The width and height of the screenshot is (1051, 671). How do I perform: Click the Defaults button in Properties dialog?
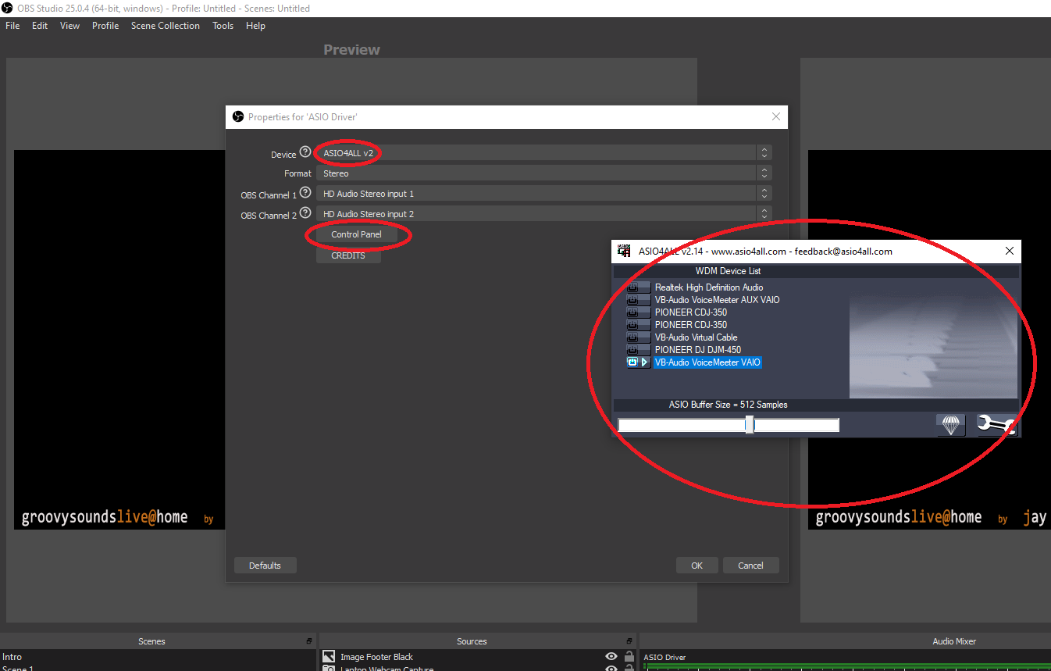coord(265,566)
